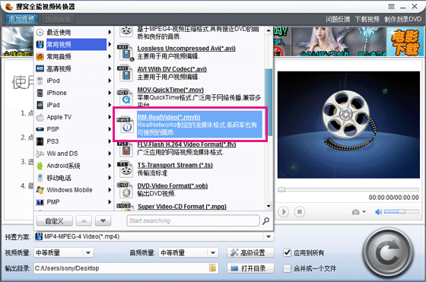This screenshot has height=282, width=426.
Task: Adjust the volume slider
Action: pos(402,211)
